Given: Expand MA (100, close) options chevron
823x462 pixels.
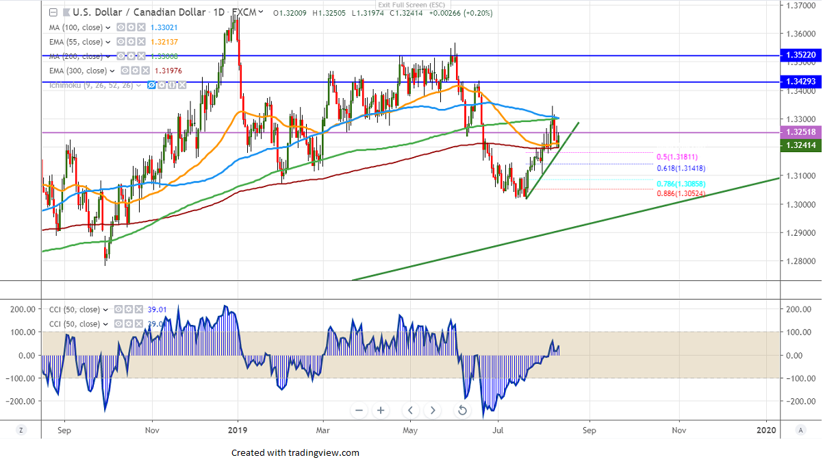Looking at the screenshot, I should (107, 27).
